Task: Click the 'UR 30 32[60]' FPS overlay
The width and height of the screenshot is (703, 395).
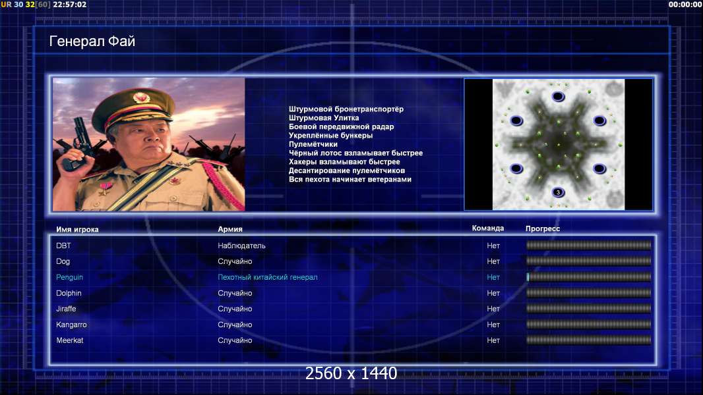Action: click(26, 5)
